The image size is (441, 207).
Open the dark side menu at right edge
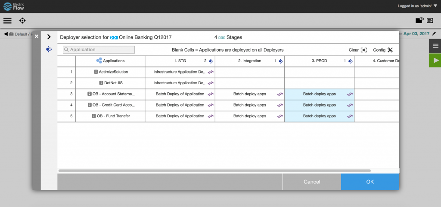435,46
